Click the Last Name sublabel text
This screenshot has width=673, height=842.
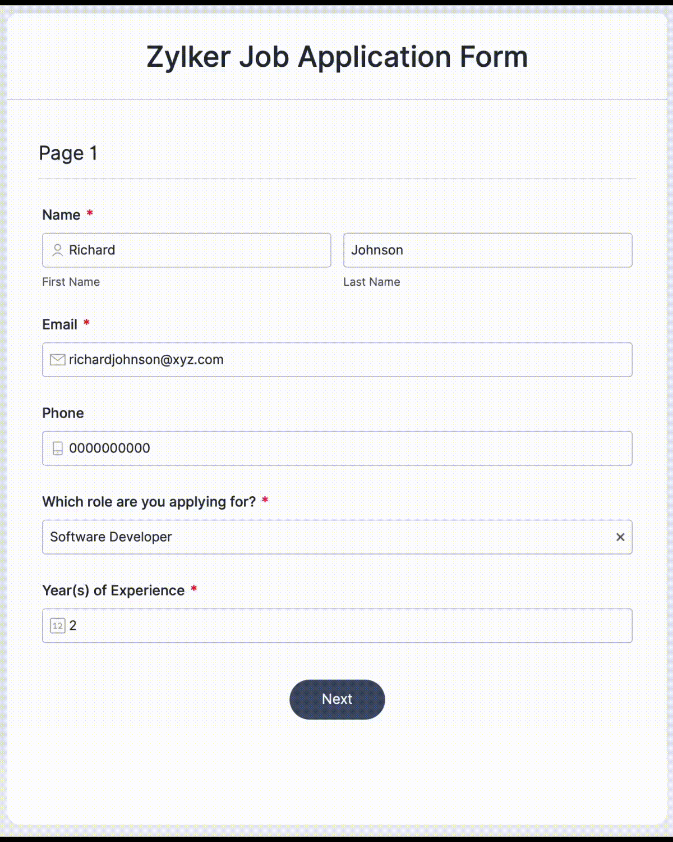tap(371, 282)
